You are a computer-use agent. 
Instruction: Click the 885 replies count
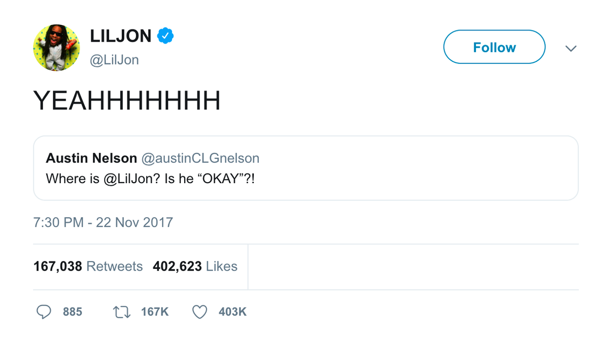click(x=73, y=312)
